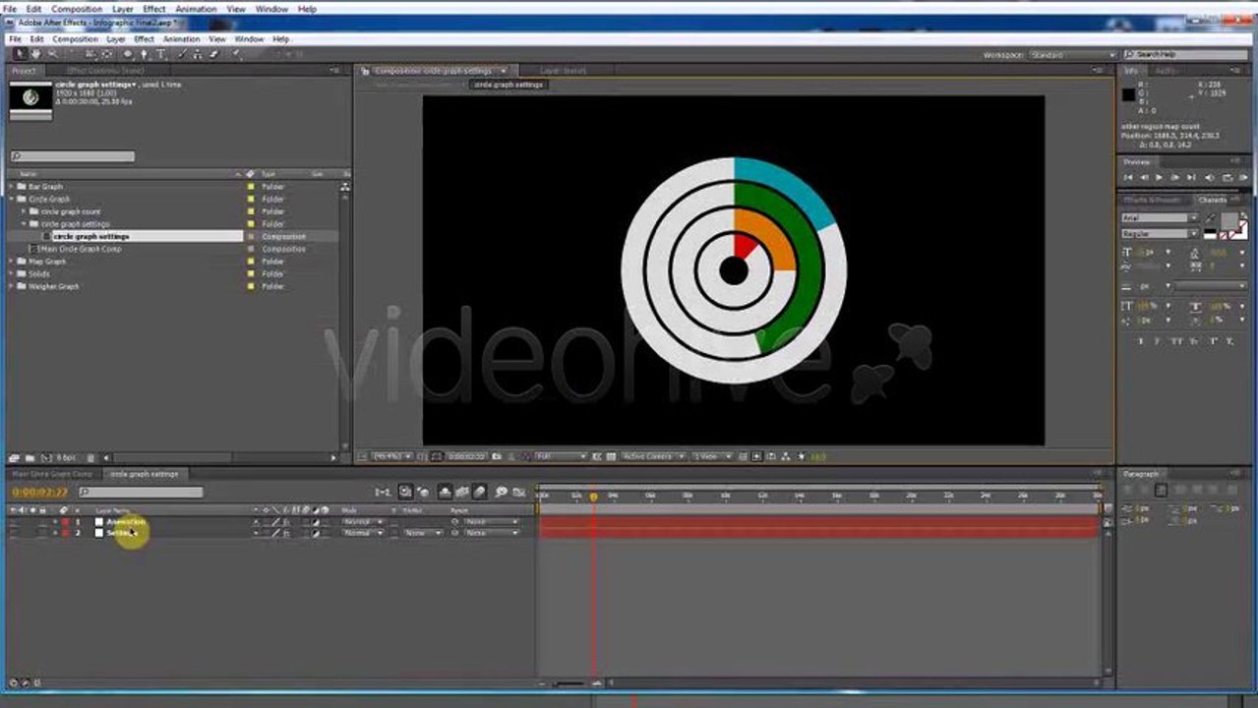Open the Arial font family dropdown
This screenshot has width=1258, height=708.
(x=1161, y=218)
